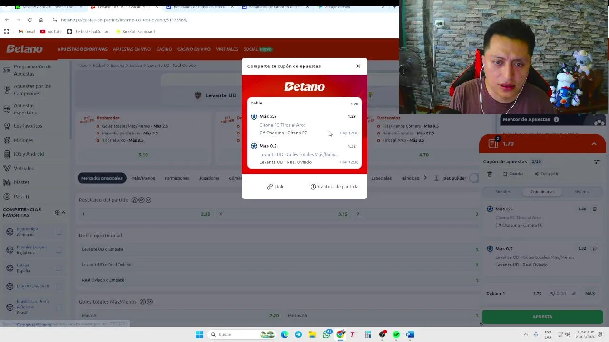Copy the coupon Link
This screenshot has width=609, height=342.
coord(275,187)
